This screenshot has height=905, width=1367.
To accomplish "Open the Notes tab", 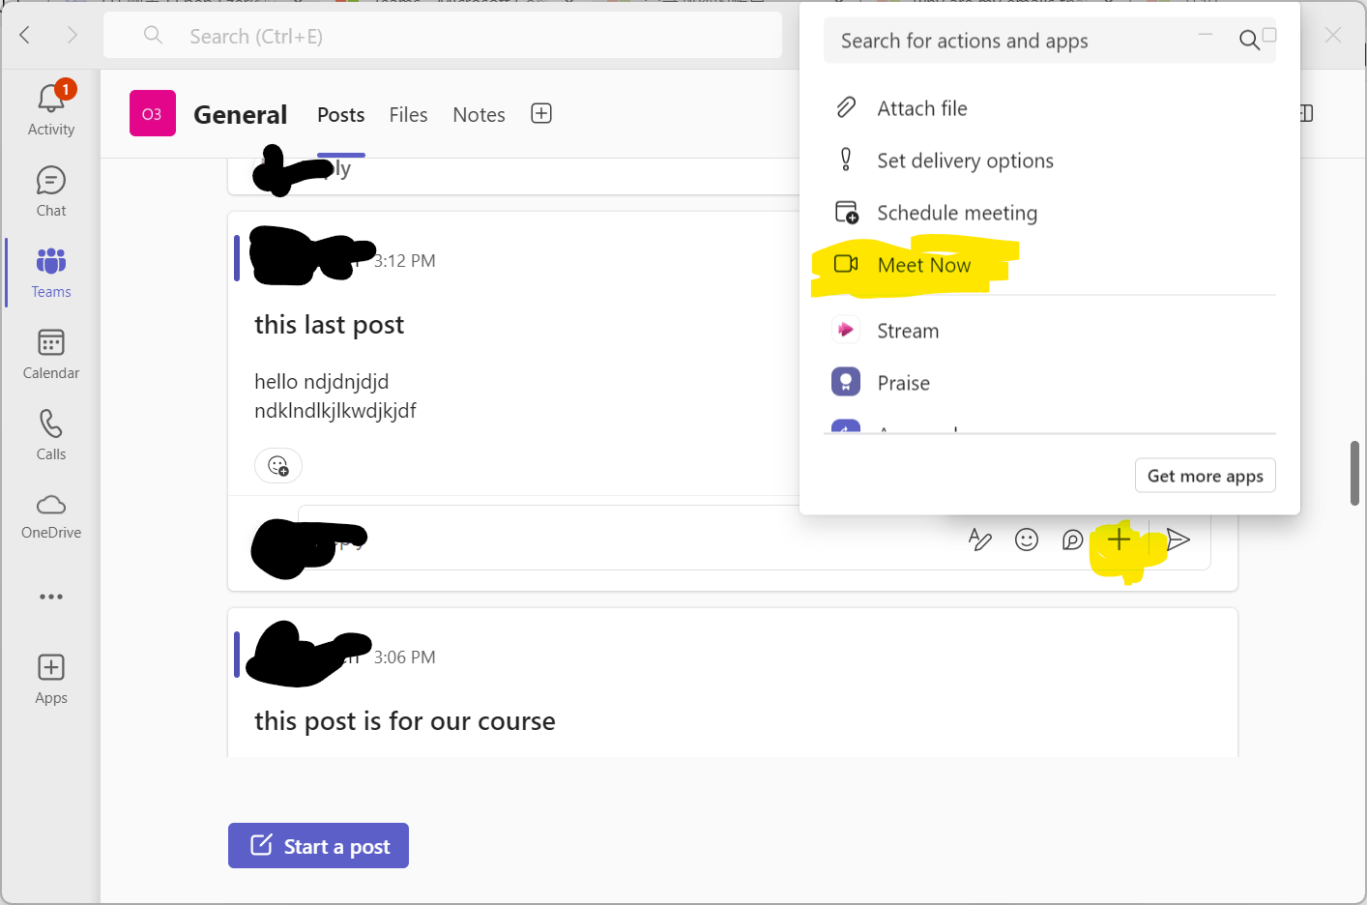I will click(x=479, y=114).
